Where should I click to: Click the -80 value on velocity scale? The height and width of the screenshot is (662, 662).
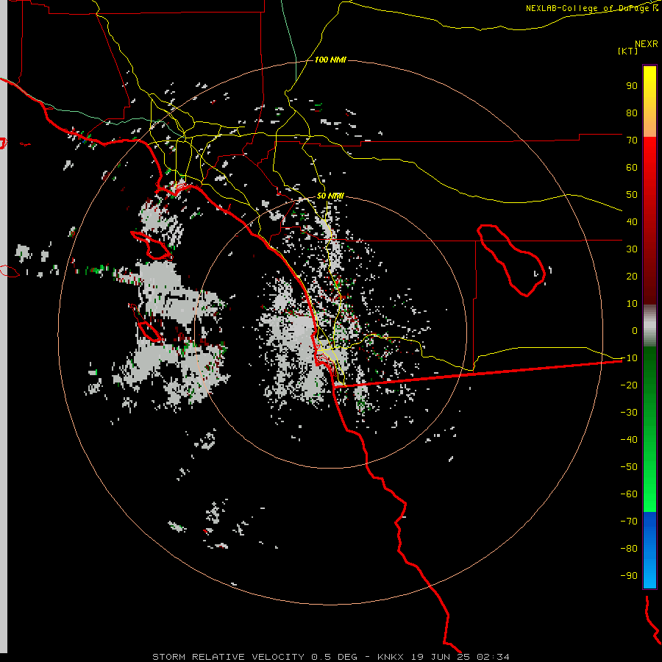629,549
